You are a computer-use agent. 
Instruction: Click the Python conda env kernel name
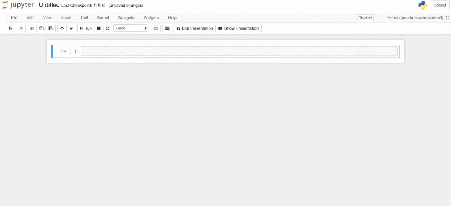click(x=415, y=18)
